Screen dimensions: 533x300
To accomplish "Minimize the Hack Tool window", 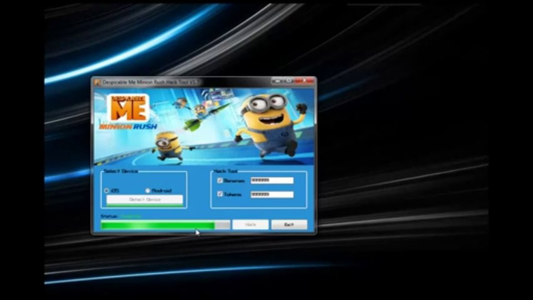I will pos(278,81).
